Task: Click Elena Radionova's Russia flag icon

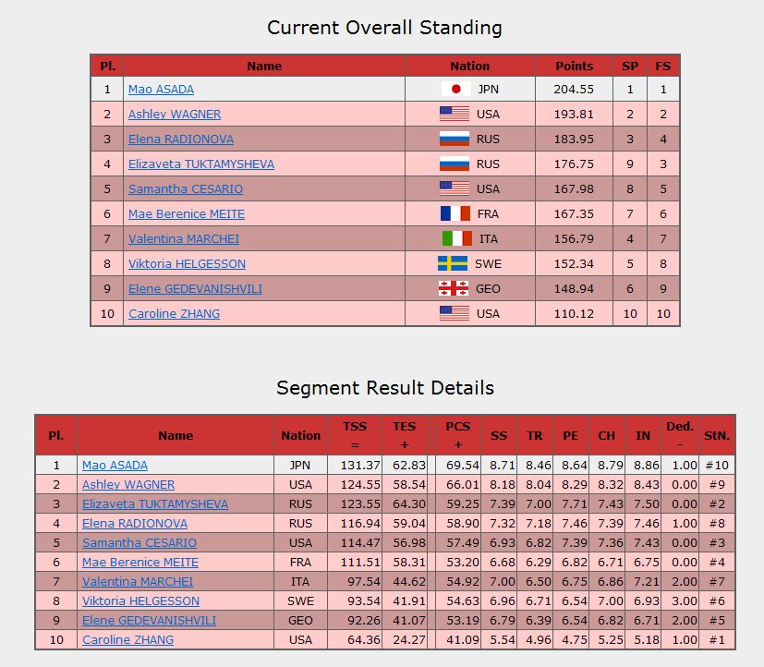Action: 455,139
